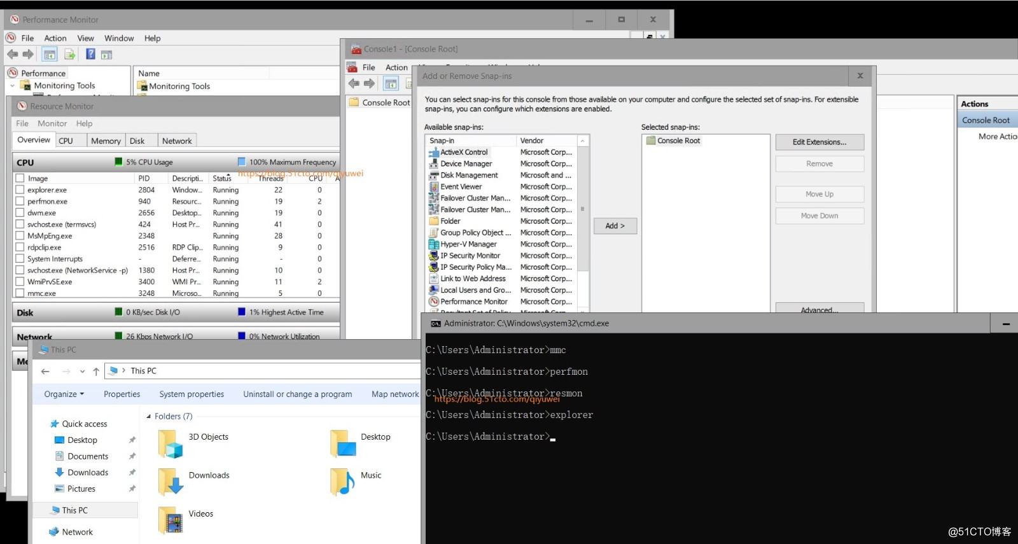This screenshot has height=544, width=1018.
Task: Check the svchost.exe (termsvcs) checkbox
Action: click(x=20, y=224)
